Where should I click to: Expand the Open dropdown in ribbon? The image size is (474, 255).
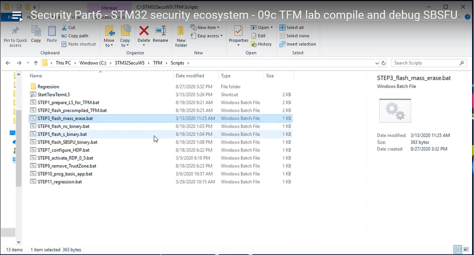point(262,28)
